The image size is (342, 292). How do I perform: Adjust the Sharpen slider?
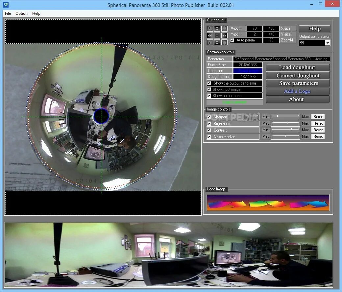click(285, 117)
